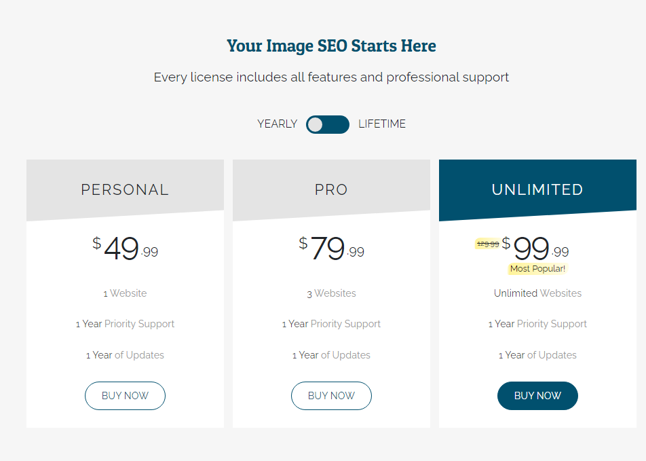Viewport: 646px width, 461px height.
Task: Buy the Unlimited plan now
Action: click(537, 395)
